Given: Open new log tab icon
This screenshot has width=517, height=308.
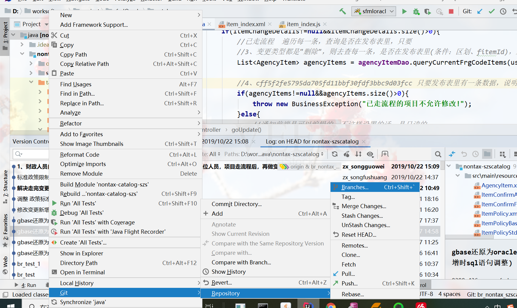Looking at the screenshot, I should click(385, 154).
